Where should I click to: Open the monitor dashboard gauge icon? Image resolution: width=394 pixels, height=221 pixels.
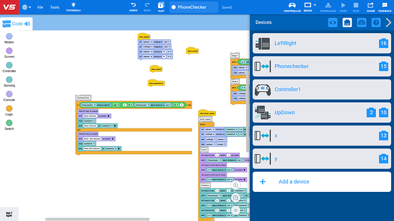click(361, 23)
